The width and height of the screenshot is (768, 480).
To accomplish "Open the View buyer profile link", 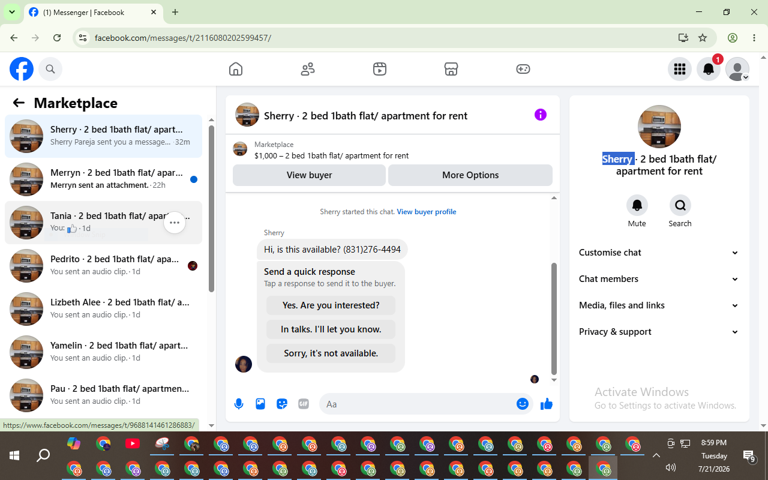I will coord(427,212).
